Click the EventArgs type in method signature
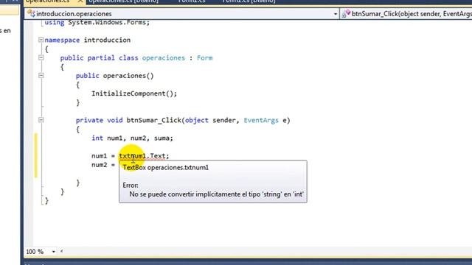 click(x=261, y=121)
